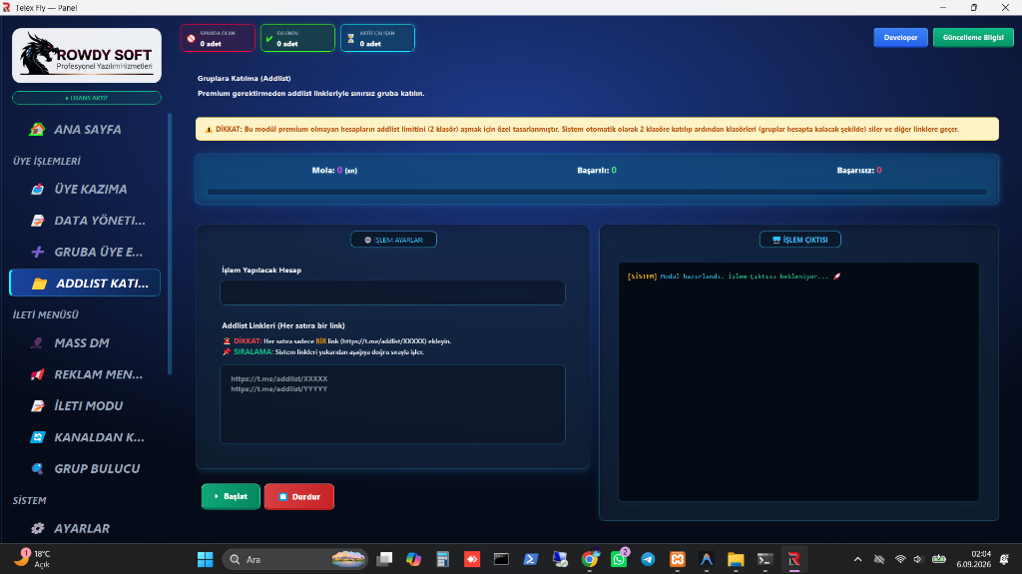
Task: Open PowerShell from taskbar
Action: pos(531,560)
